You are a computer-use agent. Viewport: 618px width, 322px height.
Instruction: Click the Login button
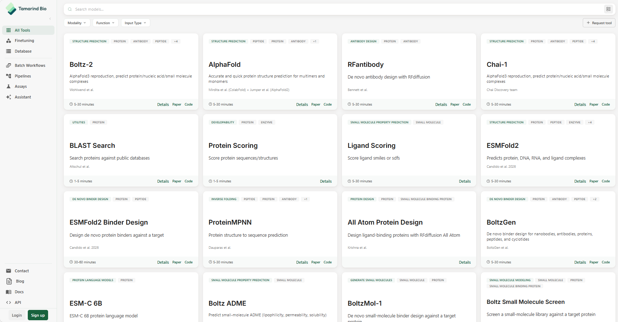[x=17, y=315]
